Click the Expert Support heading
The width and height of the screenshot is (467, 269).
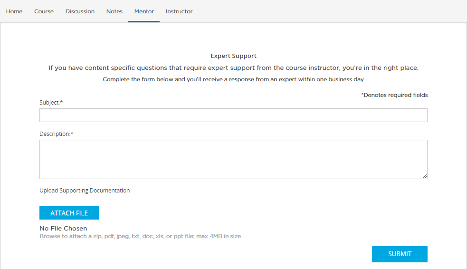tap(233, 56)
